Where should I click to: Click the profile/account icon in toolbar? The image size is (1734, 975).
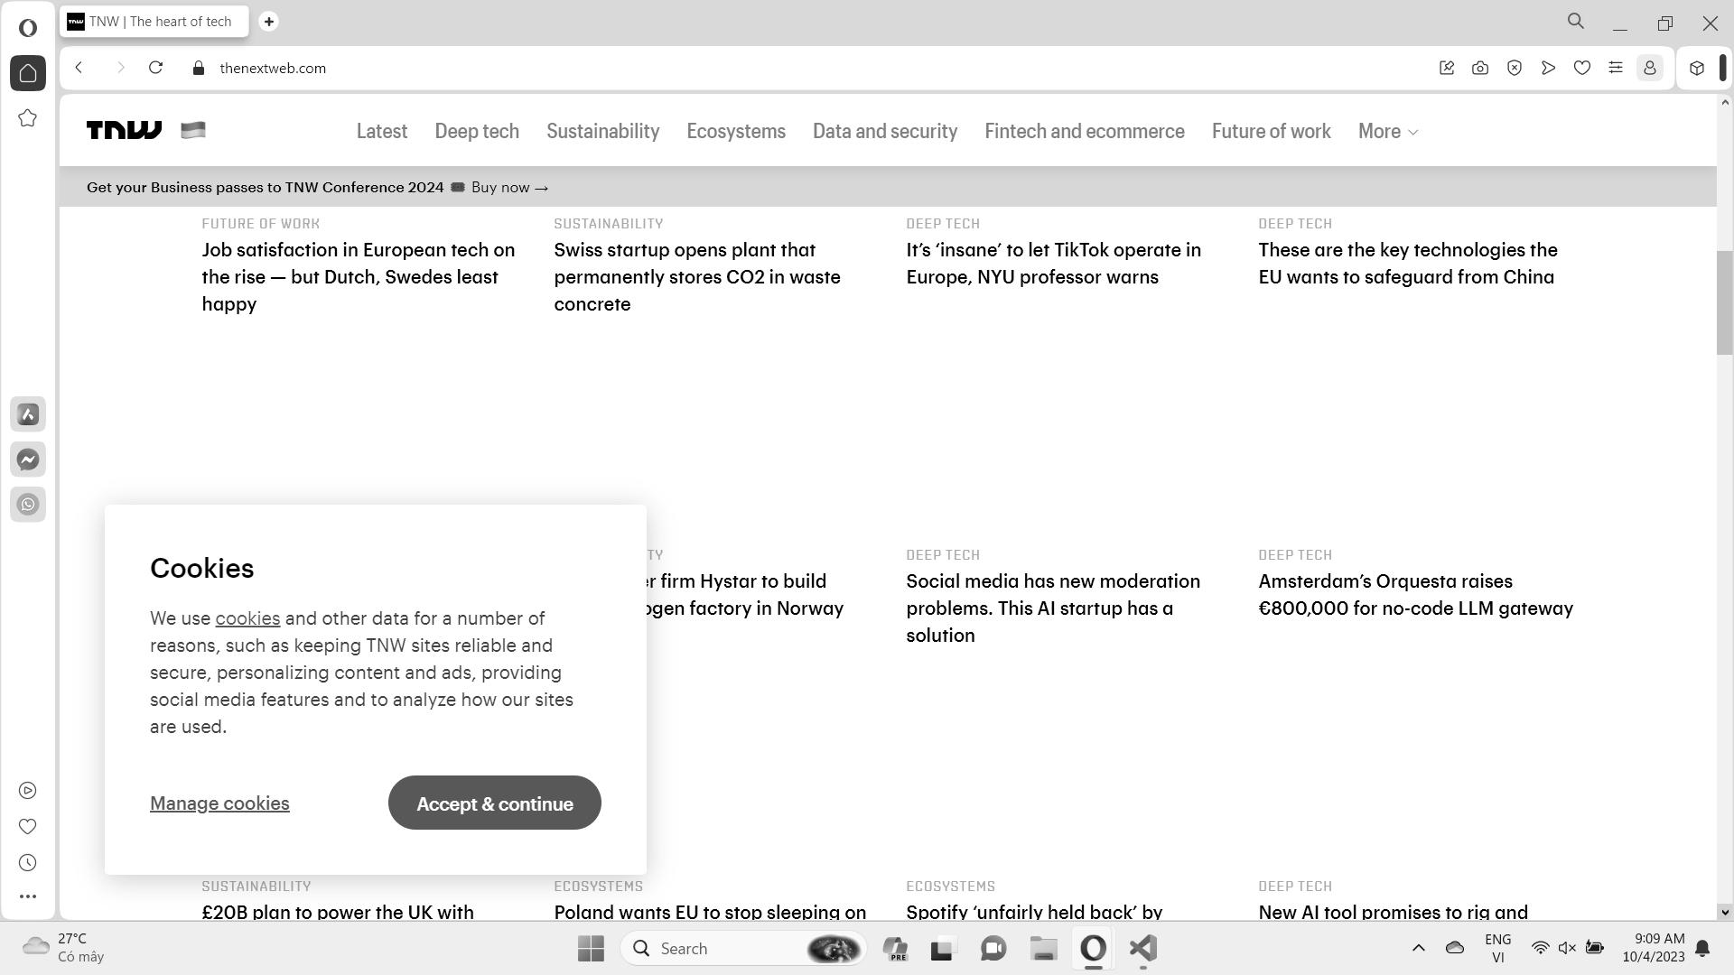pos(1649,68)
